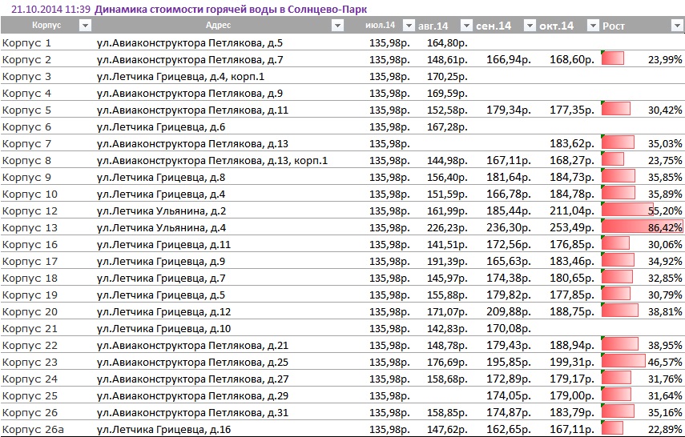Select the '253,49р.' cell in Корпус 13 row
This screenshot has height=437, width=685.
click(572, 227)
